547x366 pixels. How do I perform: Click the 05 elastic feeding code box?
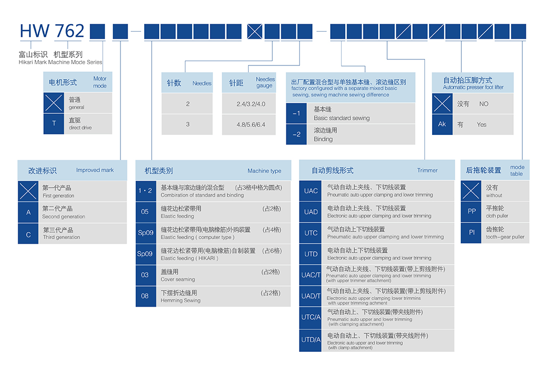pos(145,212)
